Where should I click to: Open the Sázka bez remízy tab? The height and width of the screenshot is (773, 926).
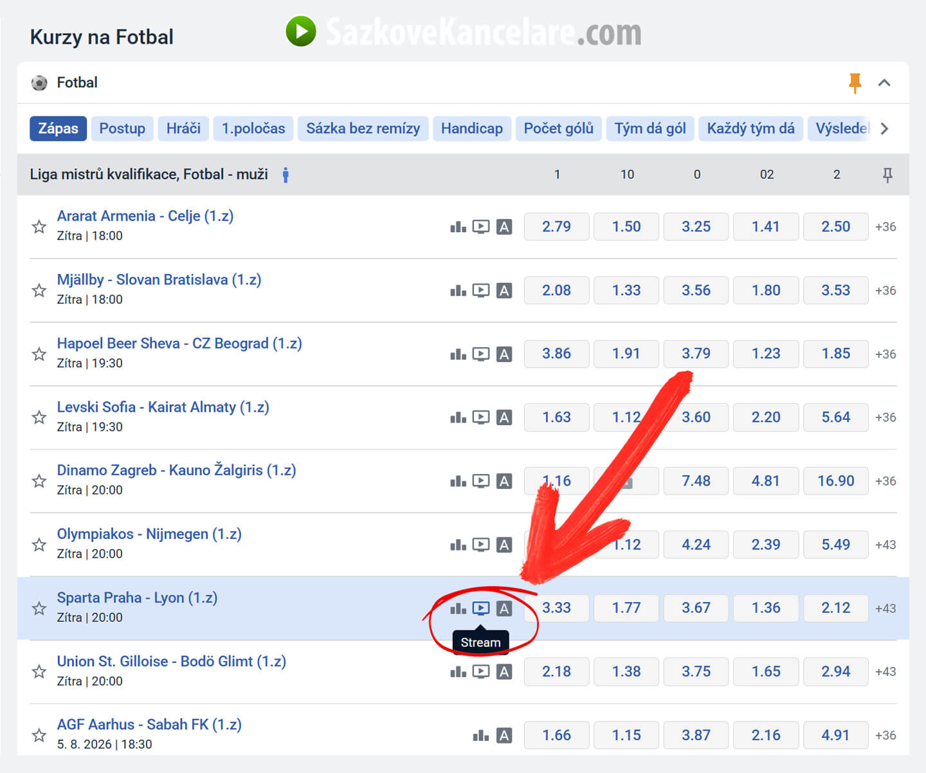tap(363, 129)
